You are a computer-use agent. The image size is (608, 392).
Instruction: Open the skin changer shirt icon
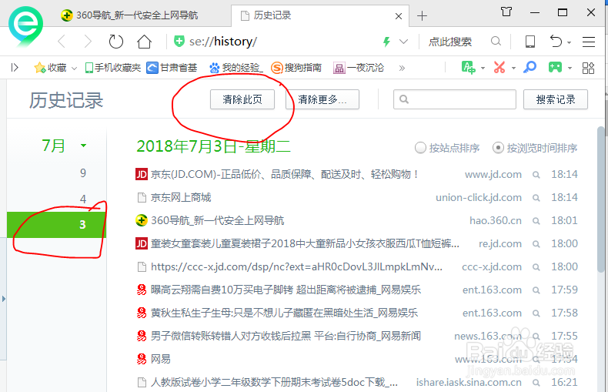tap(506, 12)
